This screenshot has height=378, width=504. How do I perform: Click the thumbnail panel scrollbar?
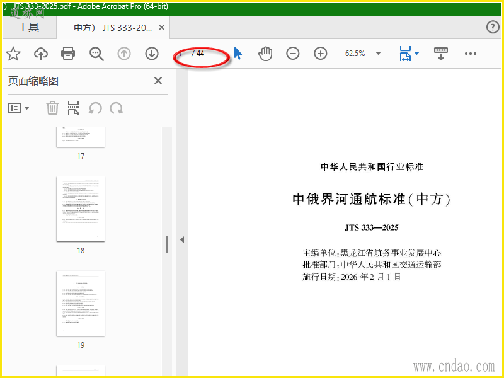167,244
